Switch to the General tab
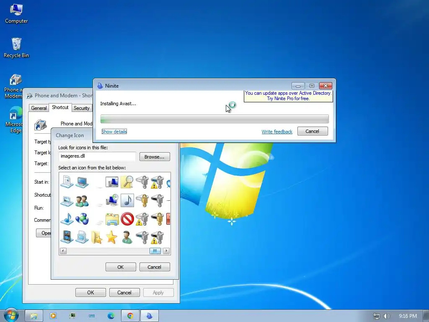Image resolution: width=429 pixels, height=322 pixels. (39, 108)
